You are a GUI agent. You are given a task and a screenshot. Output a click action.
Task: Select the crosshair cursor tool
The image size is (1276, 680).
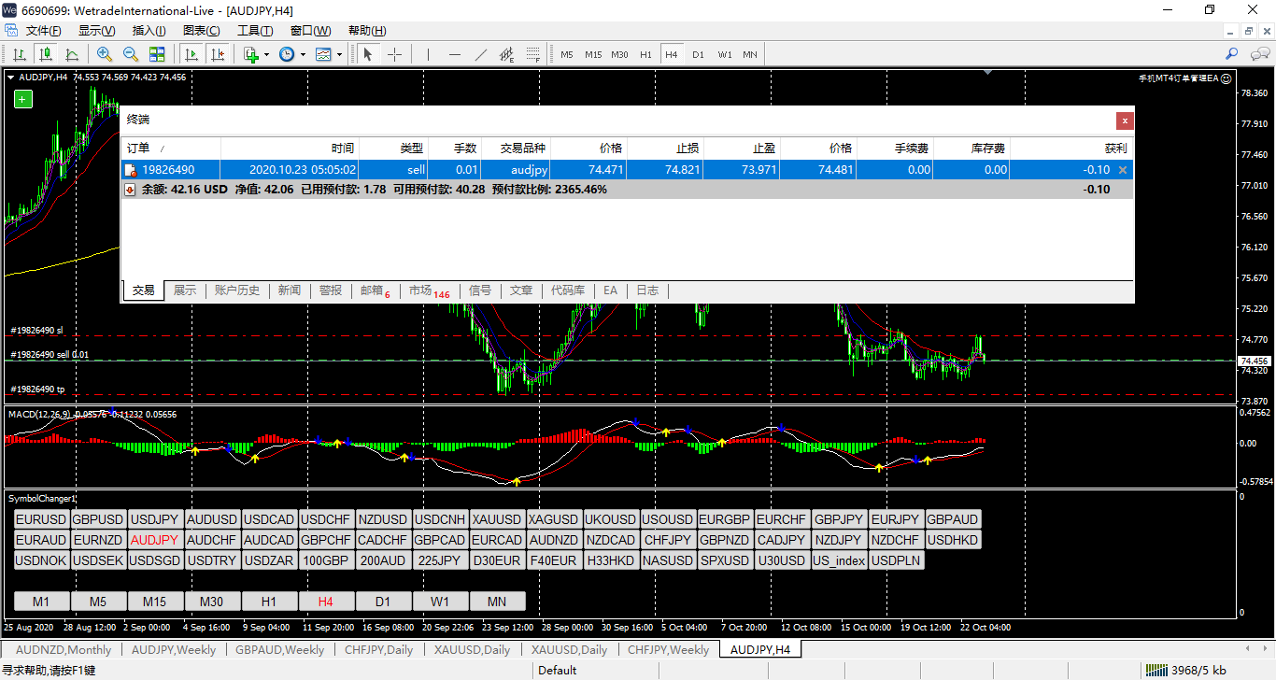[x=394, y=54]
